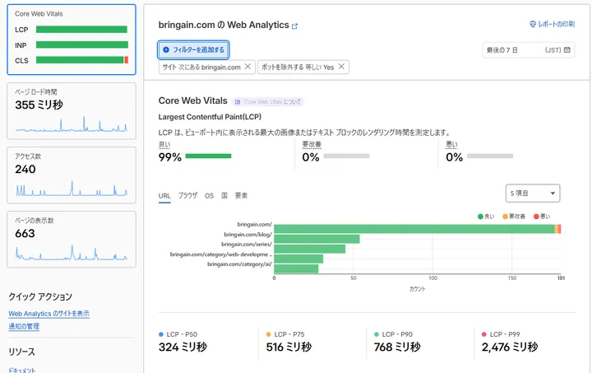Viewport: 592px width, 373px height.
Task: Click the bringain.com/ chart bar
Action: coord(417,229)
